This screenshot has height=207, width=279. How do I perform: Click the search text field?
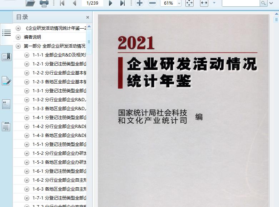241,3
